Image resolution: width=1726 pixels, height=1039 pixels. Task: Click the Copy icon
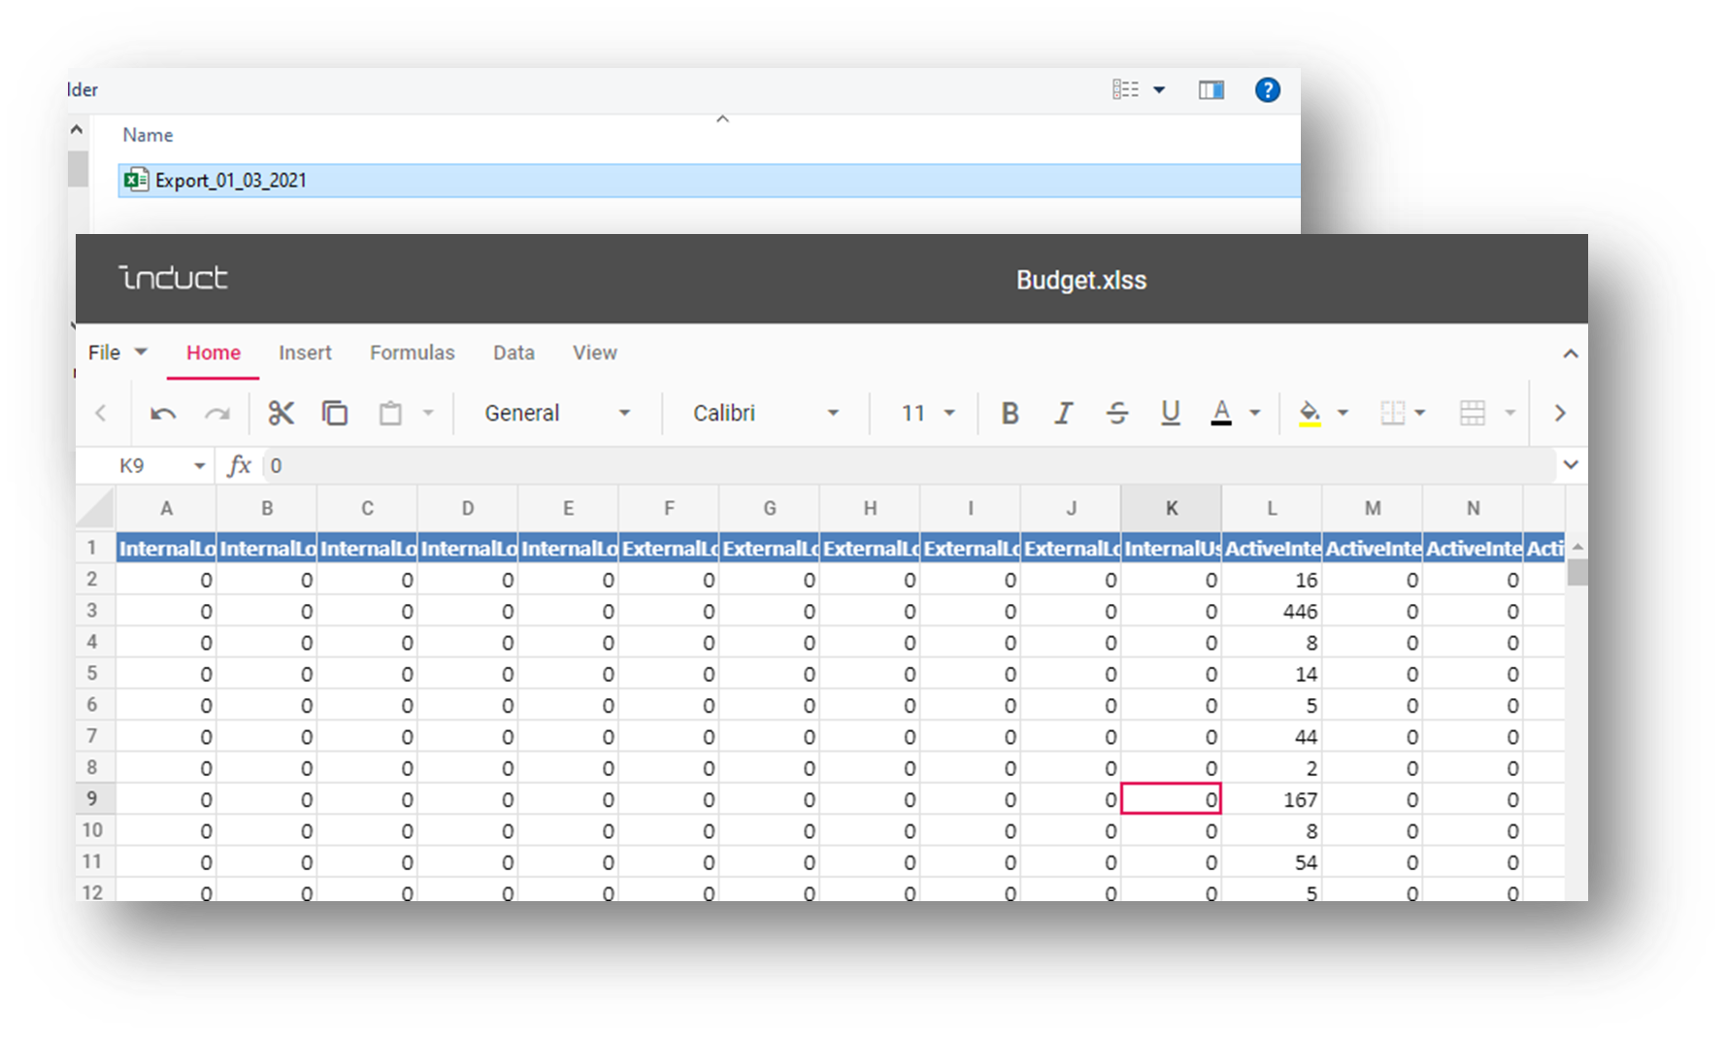pyautogui.click(x=335, y=414)
